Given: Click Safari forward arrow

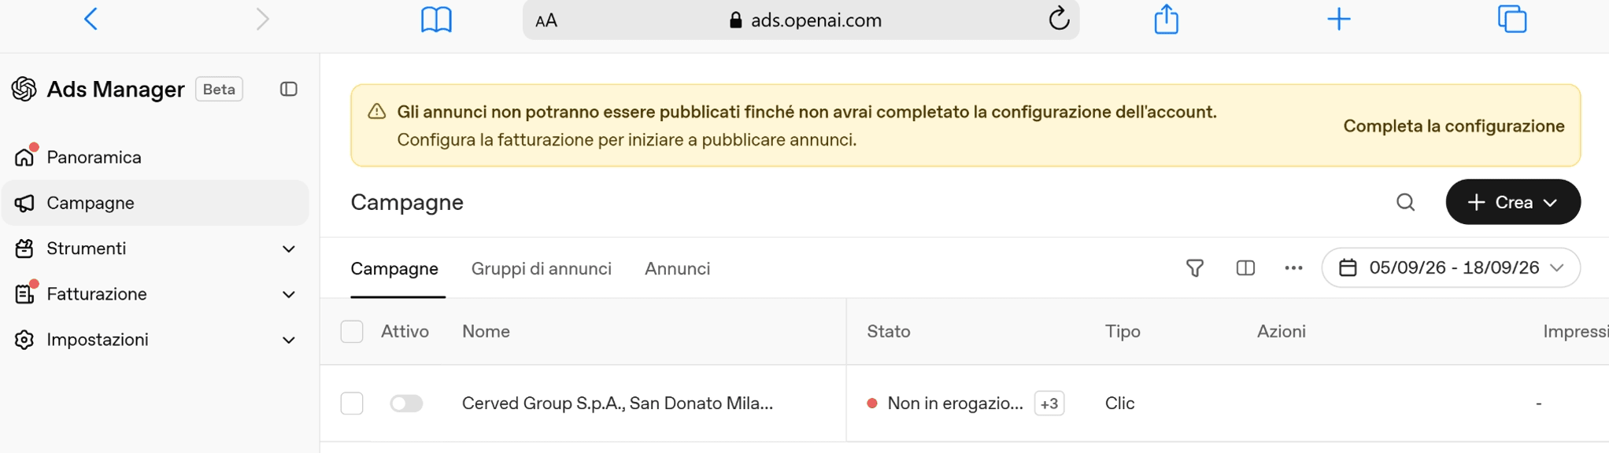Looking at the screenshot, I should pos(262,19).
